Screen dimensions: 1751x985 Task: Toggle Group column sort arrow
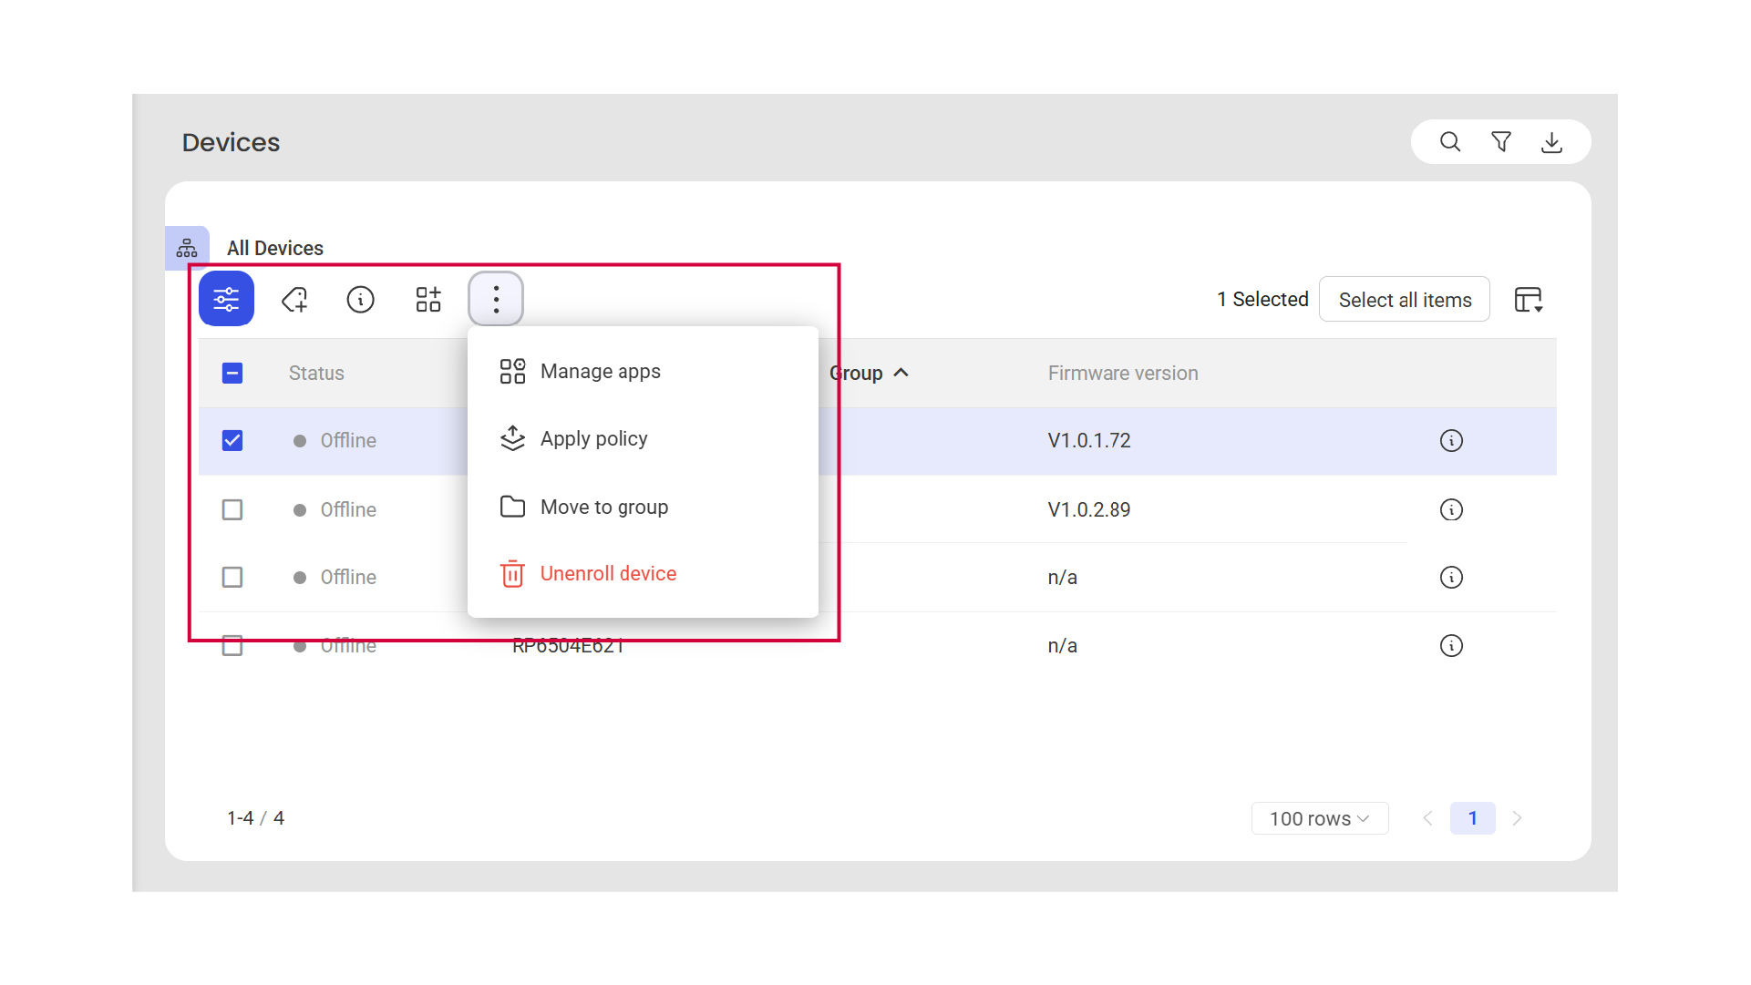901,373
